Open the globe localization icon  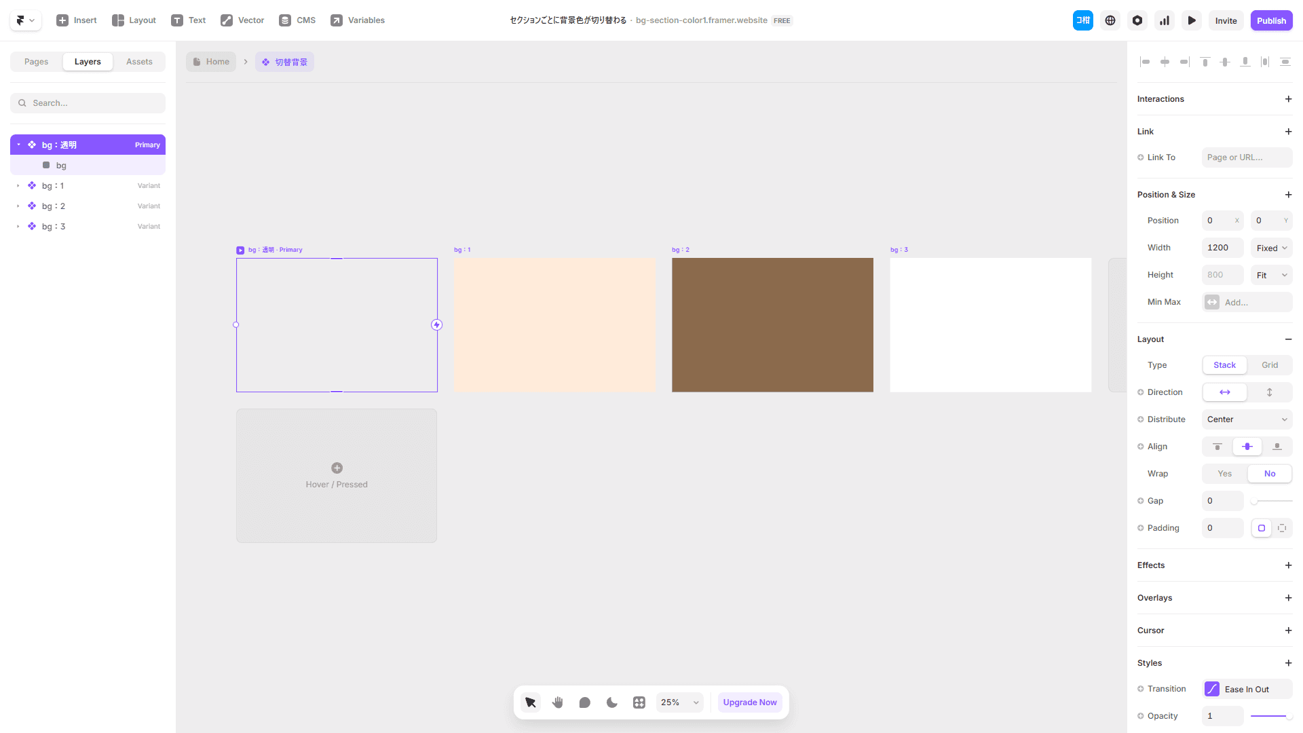(x=1110, y=20)
